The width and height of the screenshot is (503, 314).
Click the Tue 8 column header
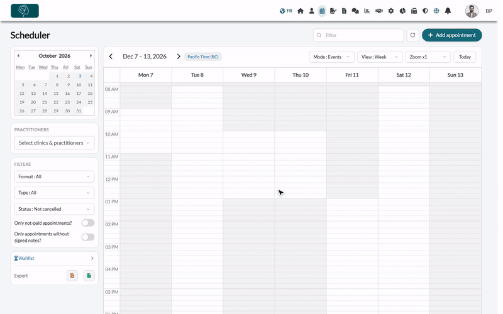point(197,75)
